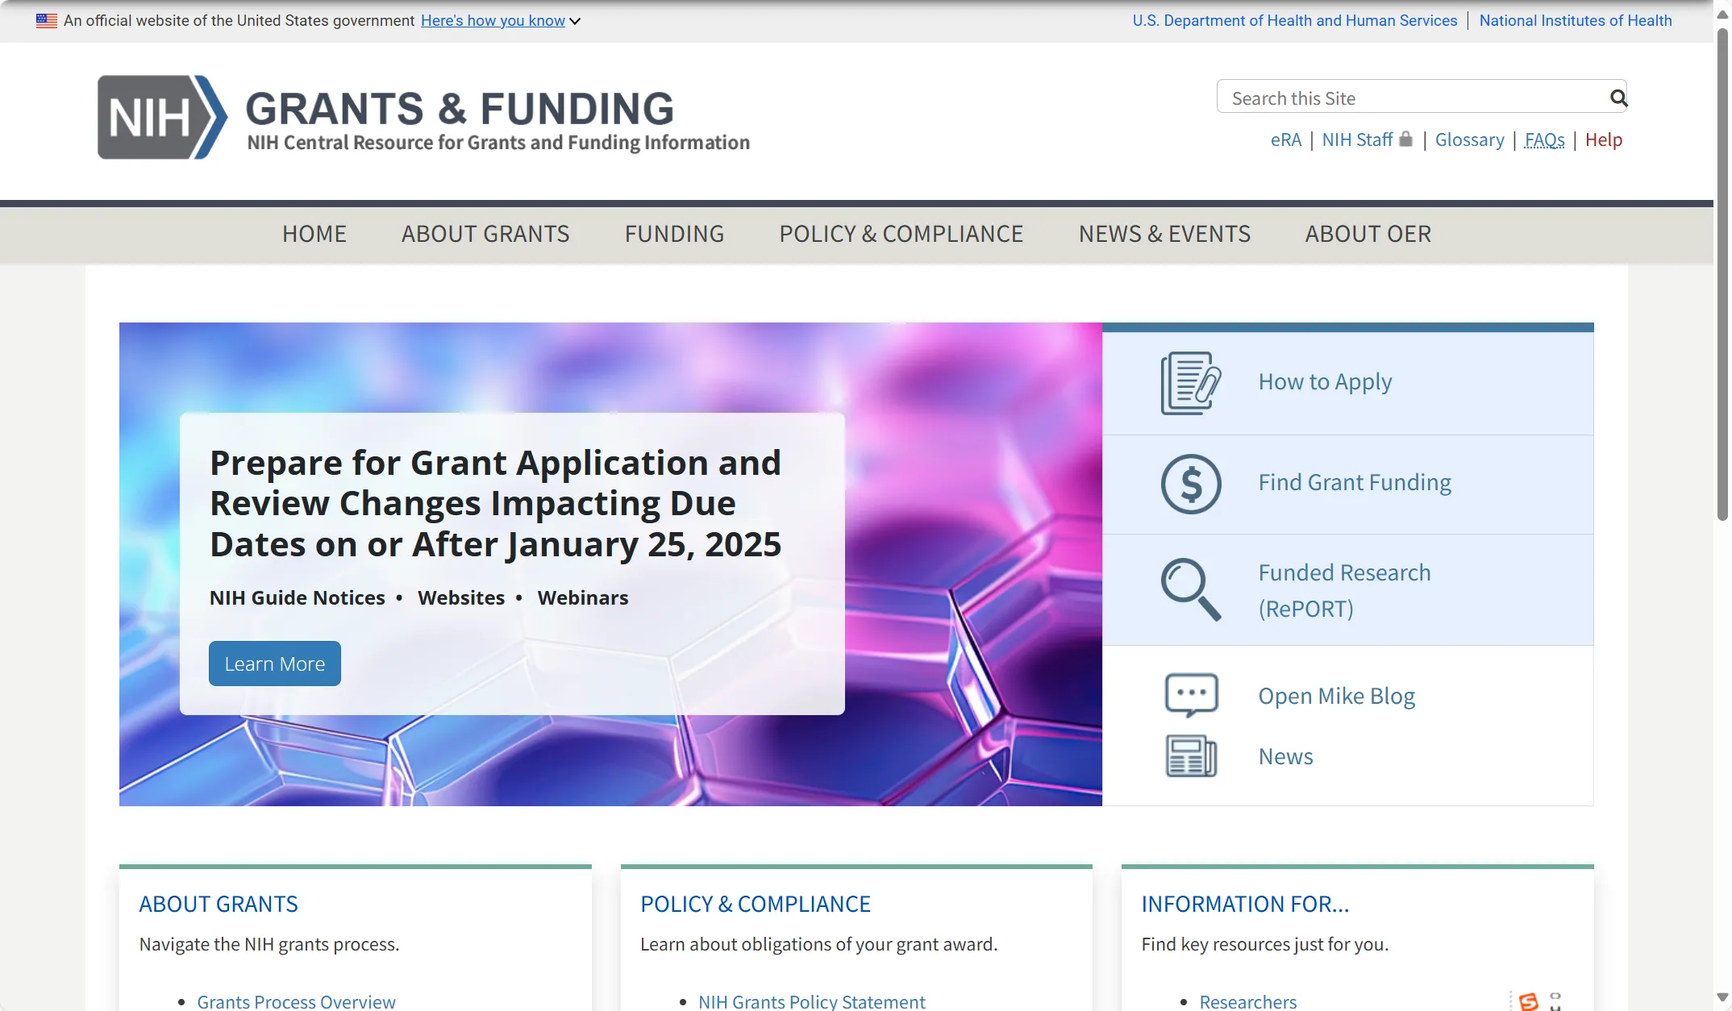The width and height of the screenshot is (1732, 1011).
Task: Click the orange S icon at bottom right
Action: click(x=1528, y=1001)
